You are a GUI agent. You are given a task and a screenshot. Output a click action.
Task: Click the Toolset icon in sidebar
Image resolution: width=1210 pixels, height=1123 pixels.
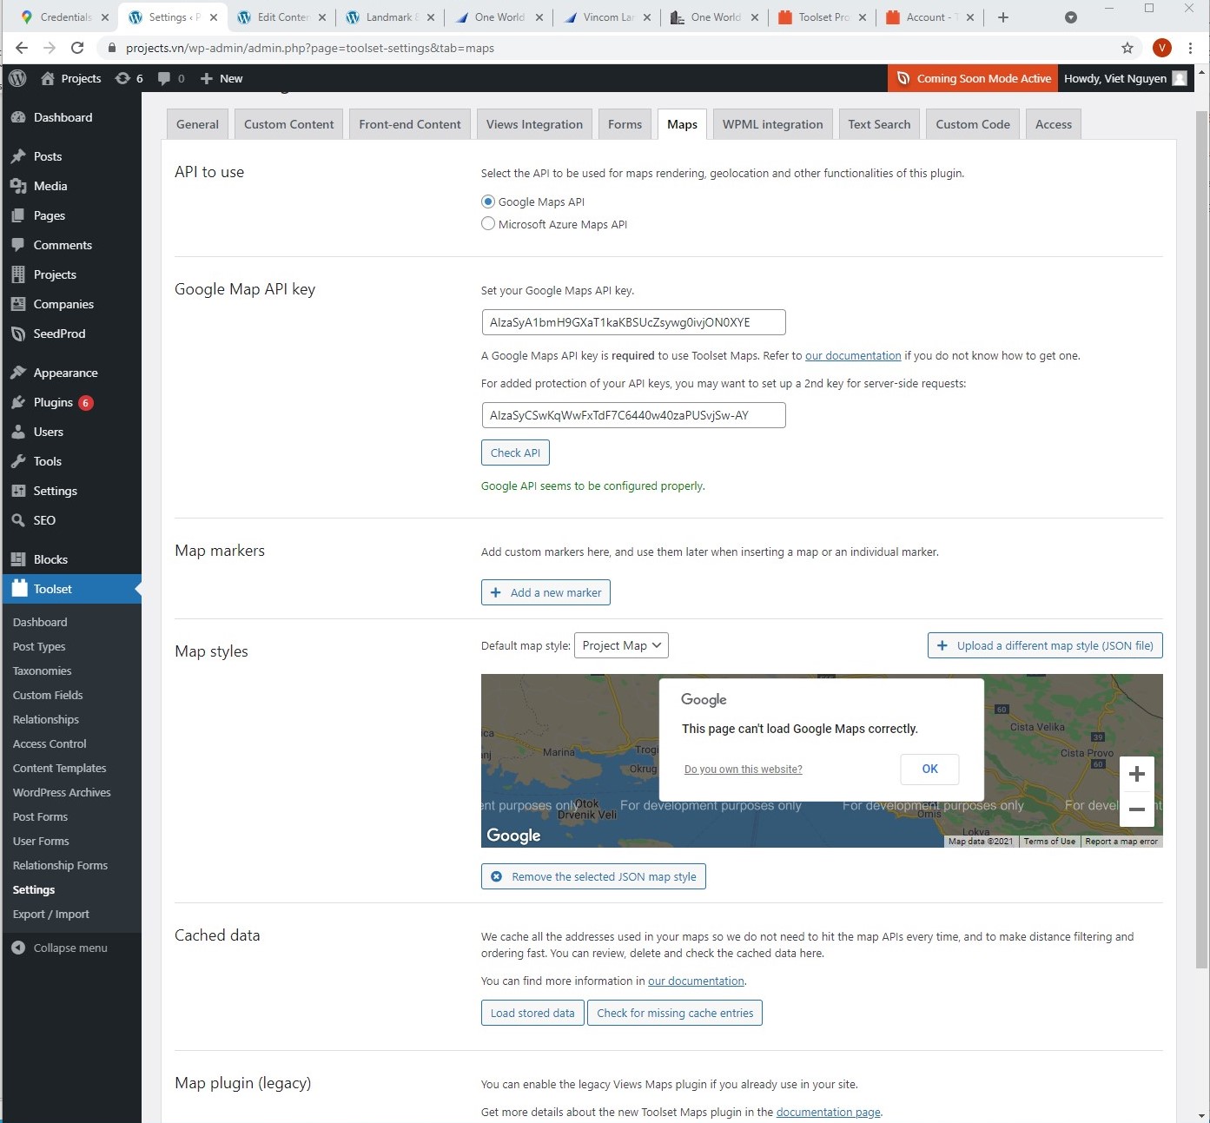point(19,588)
